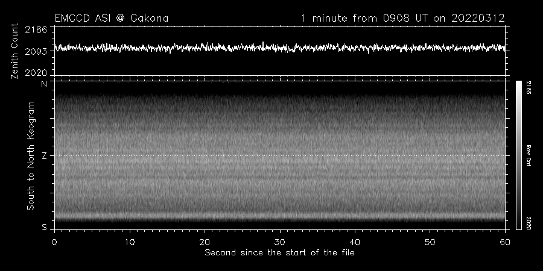The width and height of the screenshot is (543, 271).
Task: Click the 2166 tick label on the zenith axis
Action: [x=36, y=30]
